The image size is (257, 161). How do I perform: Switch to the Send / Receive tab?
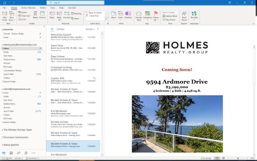point(28,8)
